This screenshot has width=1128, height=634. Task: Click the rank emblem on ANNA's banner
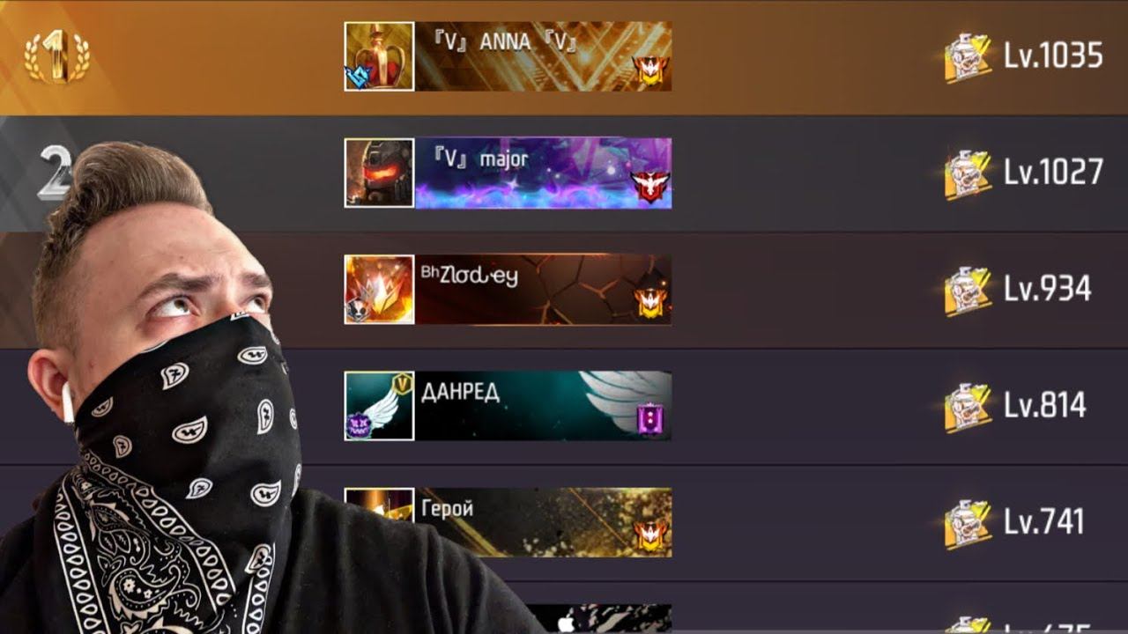(x=651, y=71)
